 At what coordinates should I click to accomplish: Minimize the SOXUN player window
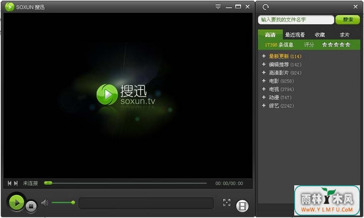[229, 7]
